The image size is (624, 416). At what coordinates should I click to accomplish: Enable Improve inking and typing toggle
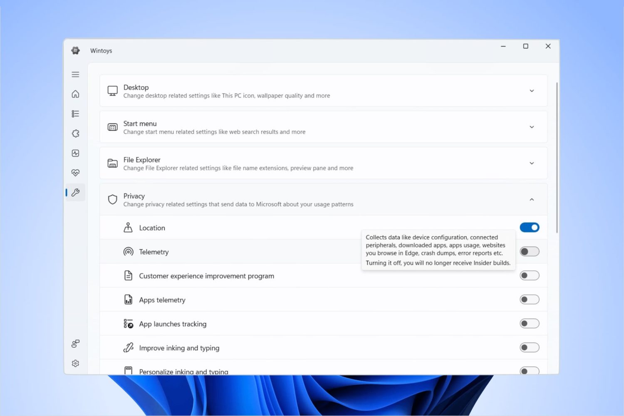point(529,347)
